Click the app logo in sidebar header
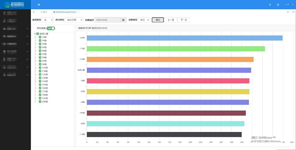 [15, 4]
